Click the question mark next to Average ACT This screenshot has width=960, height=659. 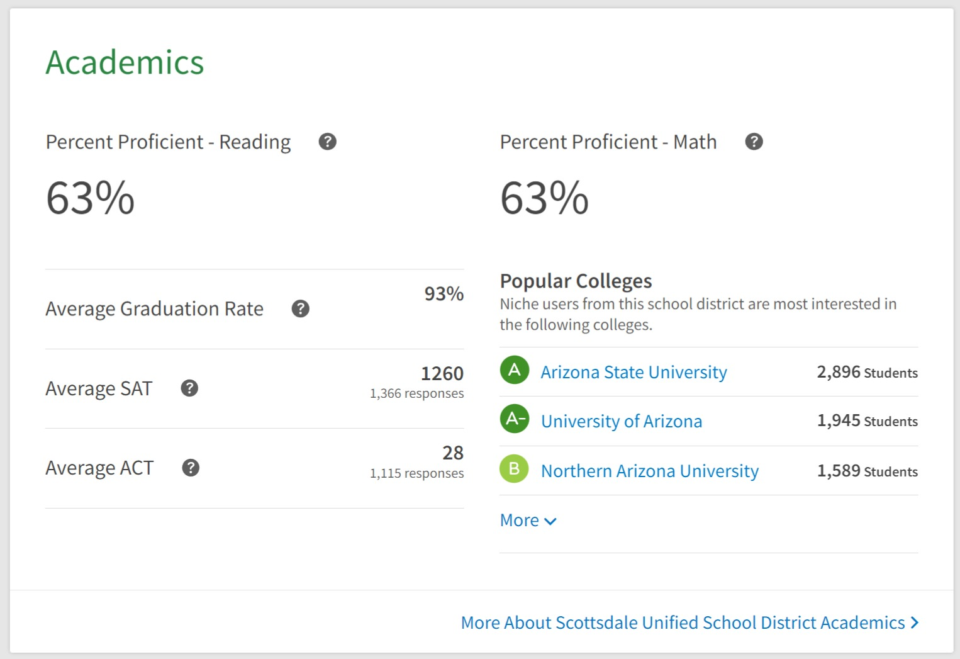(191, 468)
